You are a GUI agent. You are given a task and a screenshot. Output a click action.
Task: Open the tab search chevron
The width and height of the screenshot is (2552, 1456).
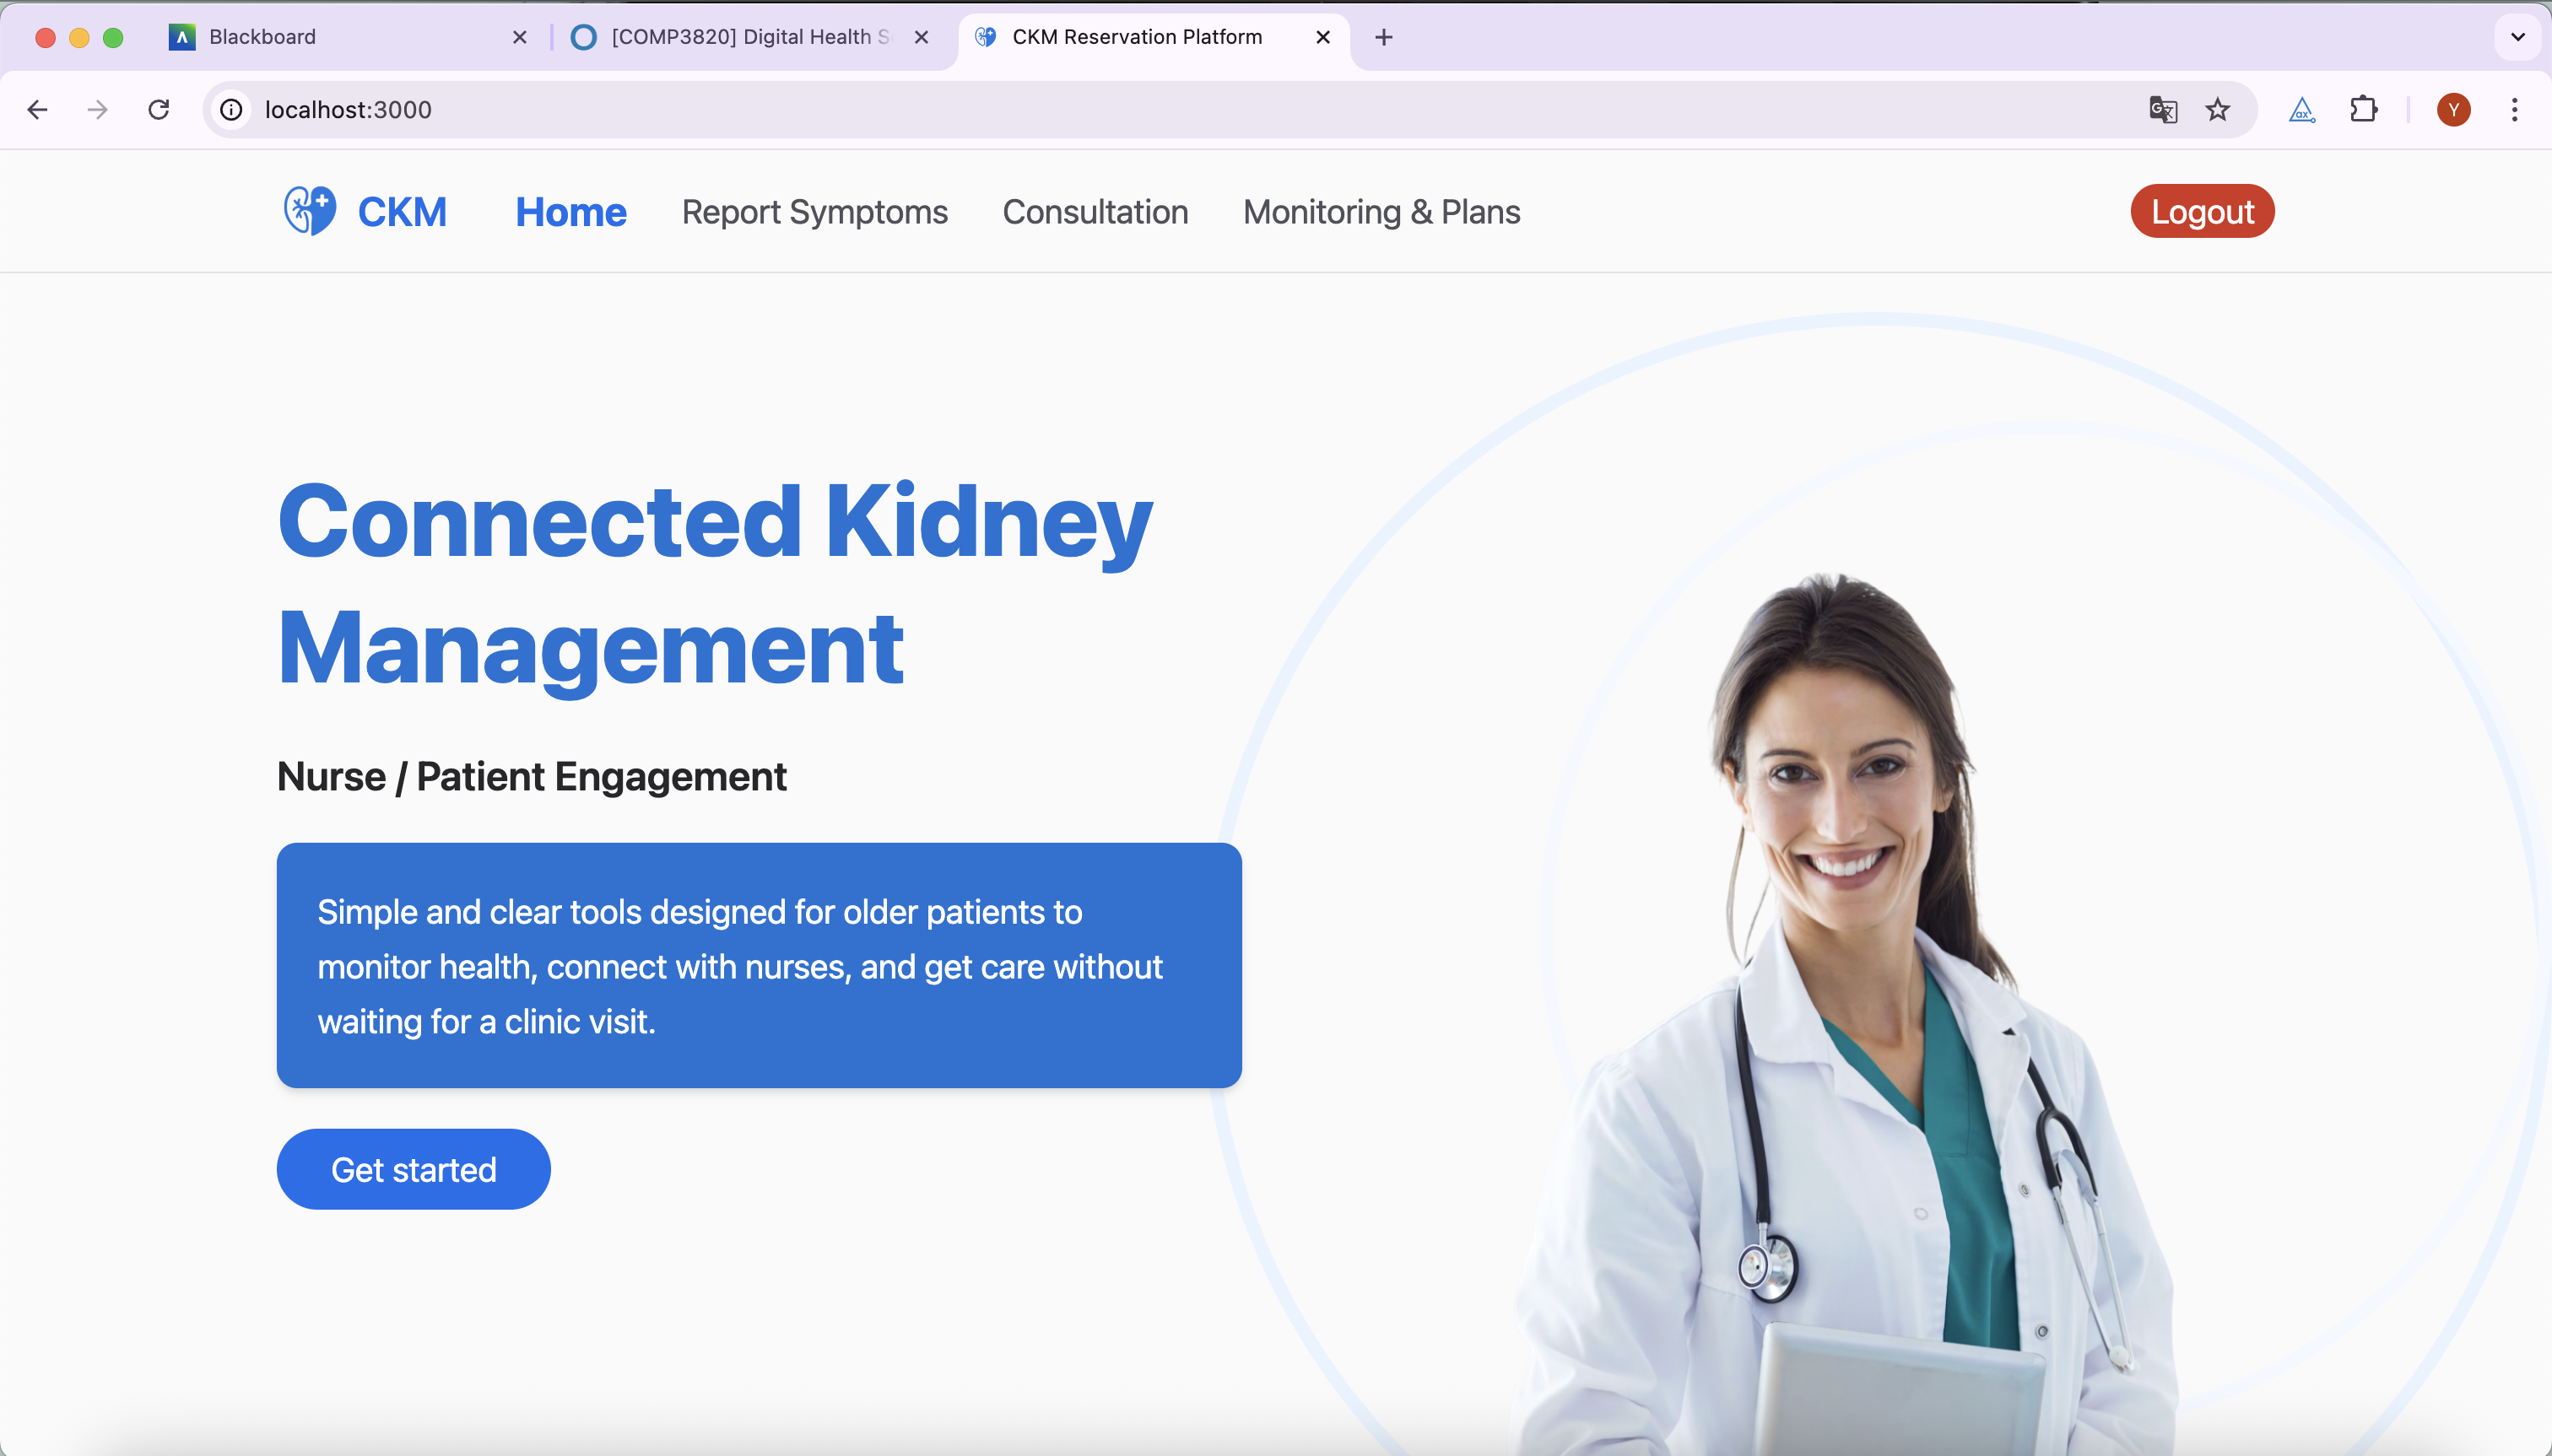(2517, 37)
